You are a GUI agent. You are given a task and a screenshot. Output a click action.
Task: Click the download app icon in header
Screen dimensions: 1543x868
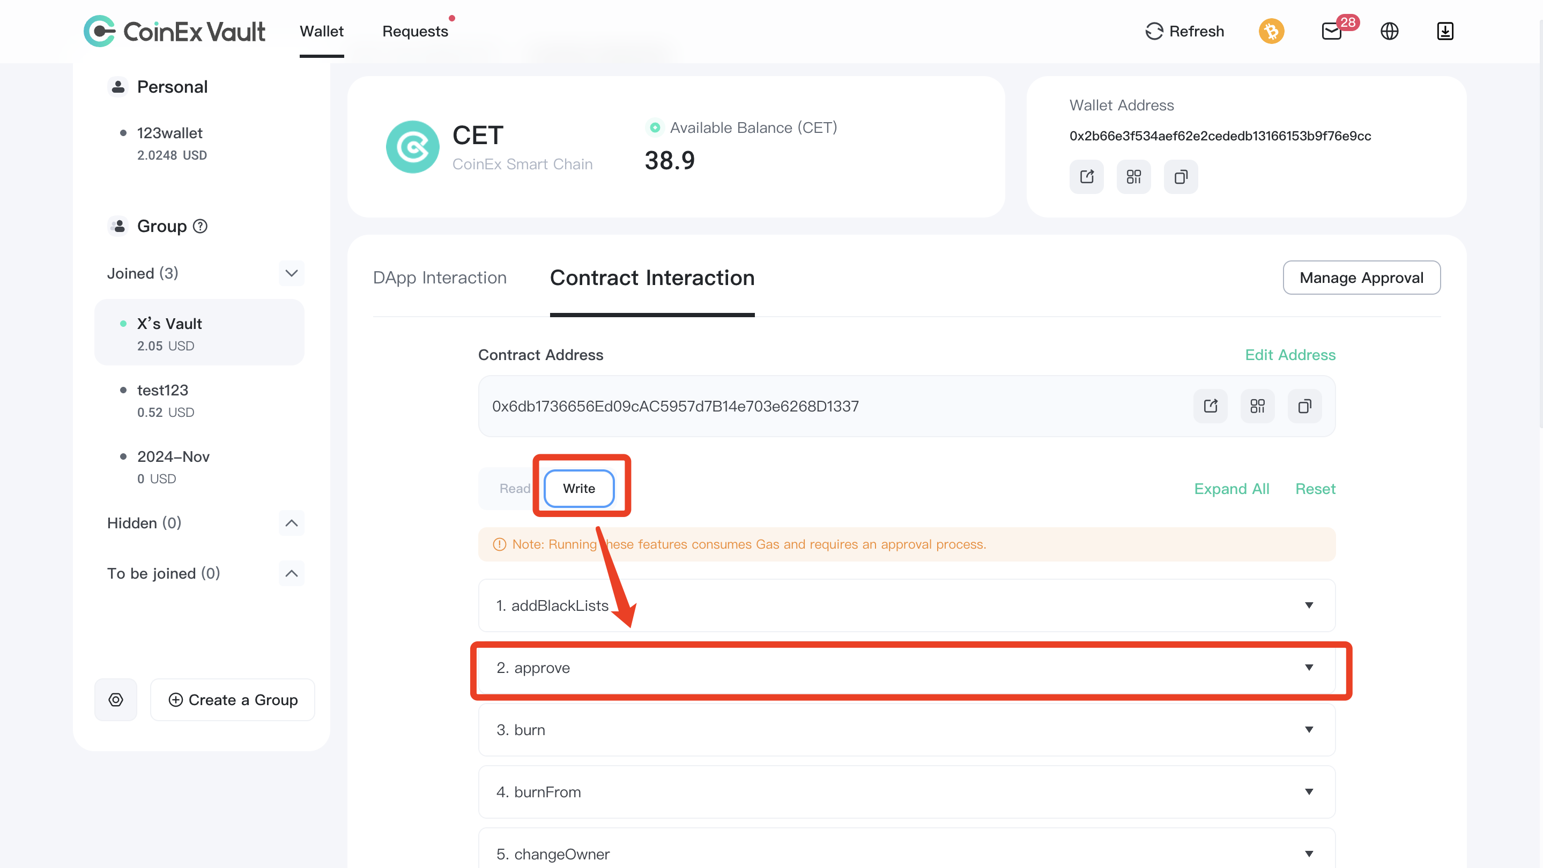click(x=1445, y=31)
